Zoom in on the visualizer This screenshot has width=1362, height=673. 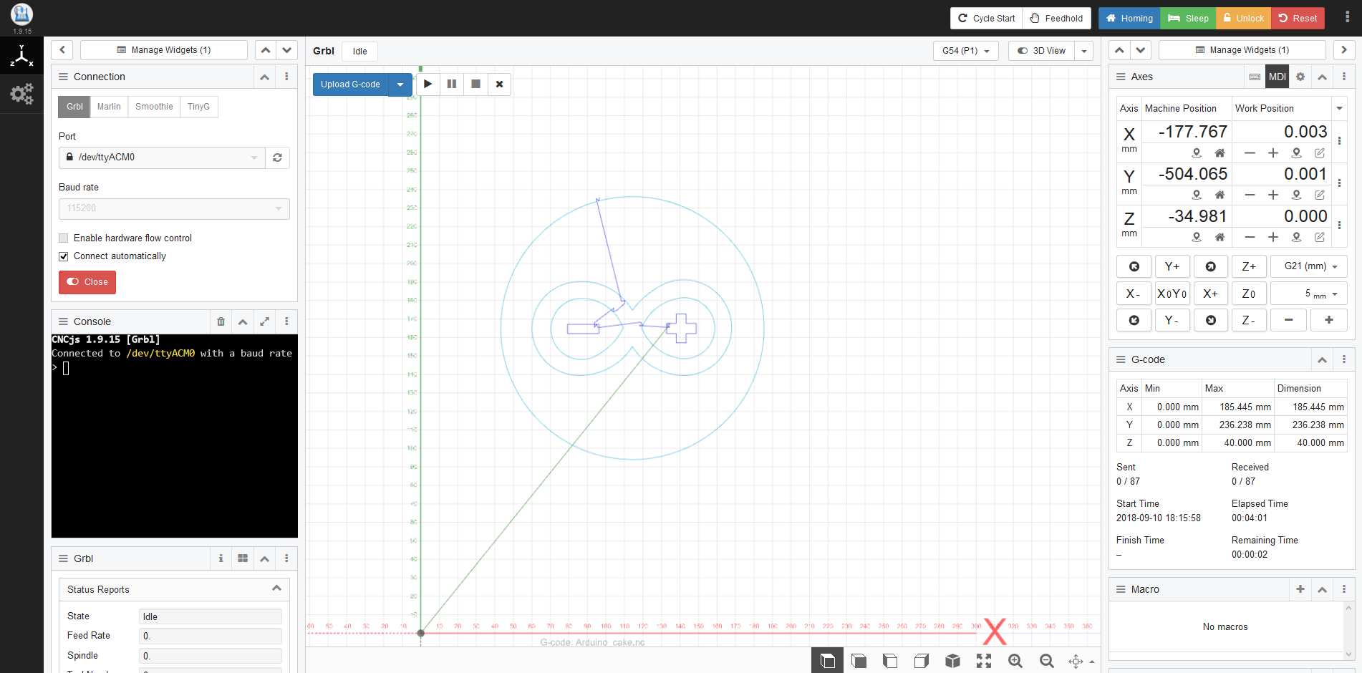pos(1015,661)
